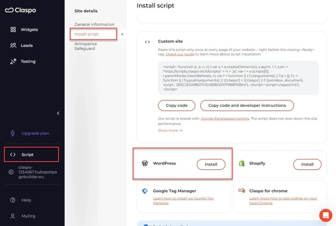The height and width of the screenshot is (226, 336).
Task: Select Install script tab
Action: 87,34
